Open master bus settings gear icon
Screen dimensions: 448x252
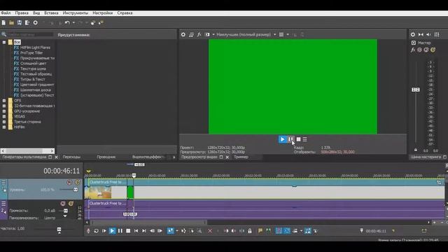(413, 34)
